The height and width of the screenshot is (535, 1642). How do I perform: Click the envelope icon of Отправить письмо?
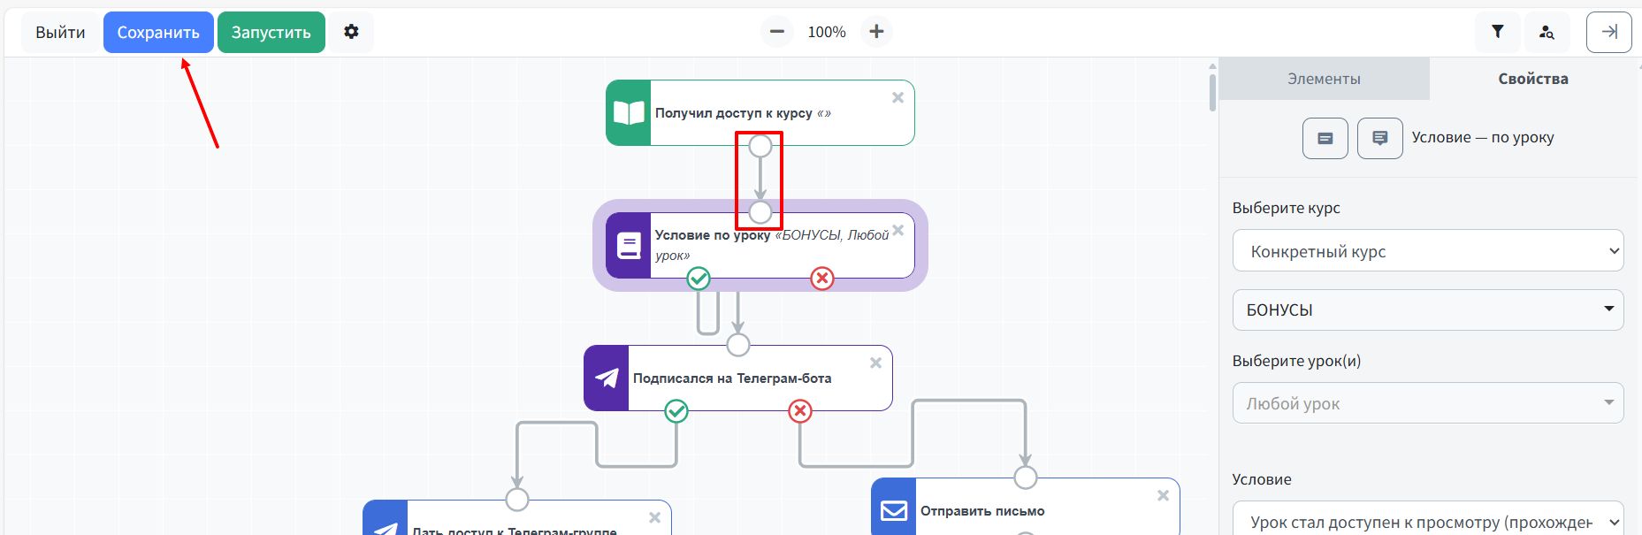(x=894, y=509)
